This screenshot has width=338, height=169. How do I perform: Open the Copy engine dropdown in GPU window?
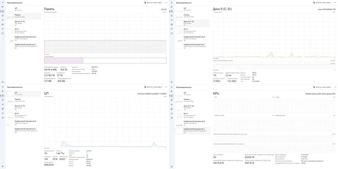[x=277, y=97]
